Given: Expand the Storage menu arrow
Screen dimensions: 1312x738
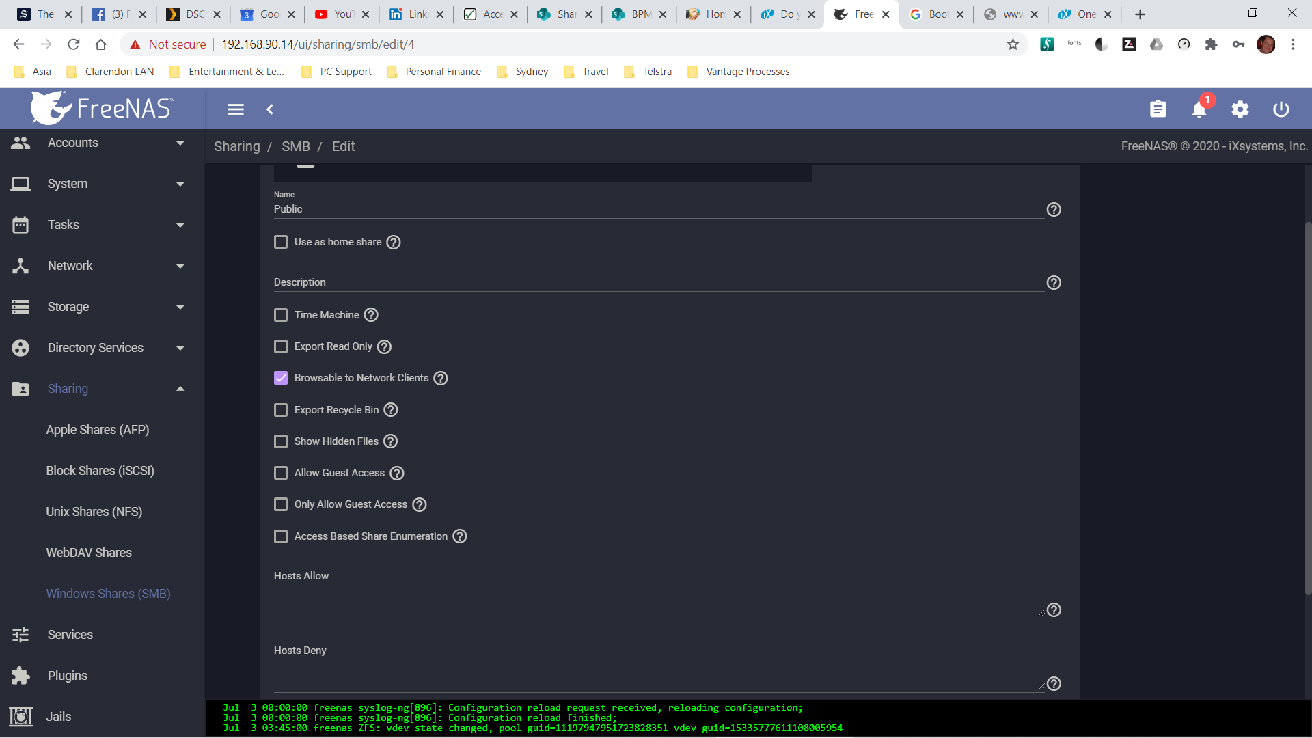Looking at the screenshot, I should coord(180,307).
